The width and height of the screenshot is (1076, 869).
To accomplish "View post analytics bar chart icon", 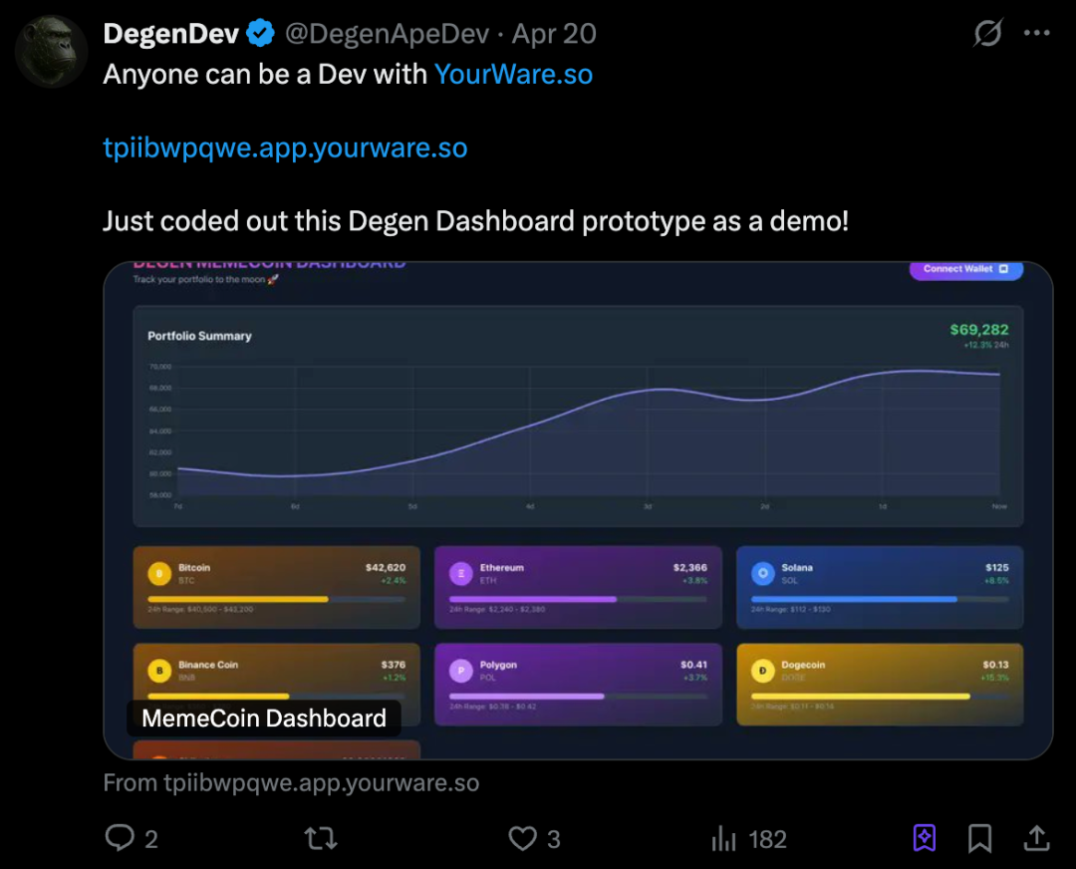I will [724, 838].
